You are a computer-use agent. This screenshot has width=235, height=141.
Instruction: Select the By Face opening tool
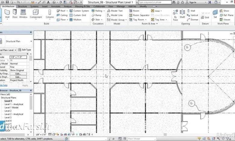[175, 15]
